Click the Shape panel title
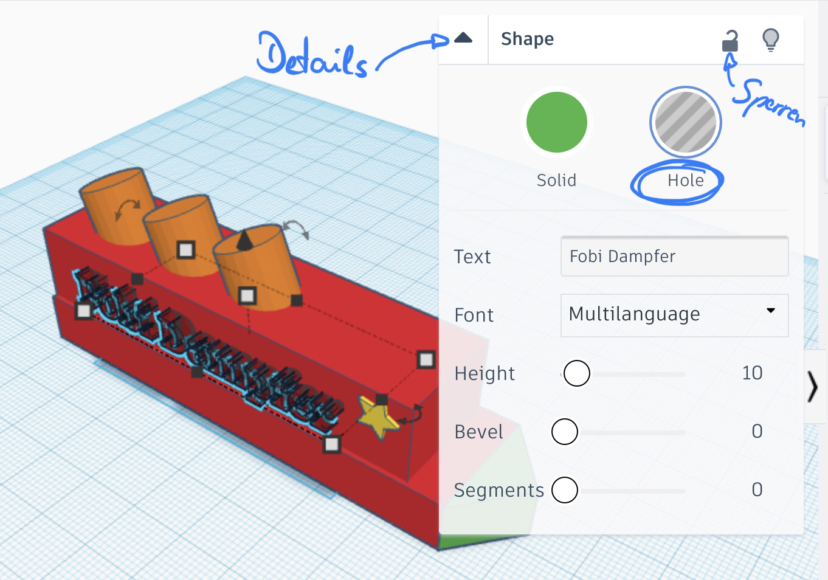The height and width of the screenshot is (580, 828). click(527, 39)
